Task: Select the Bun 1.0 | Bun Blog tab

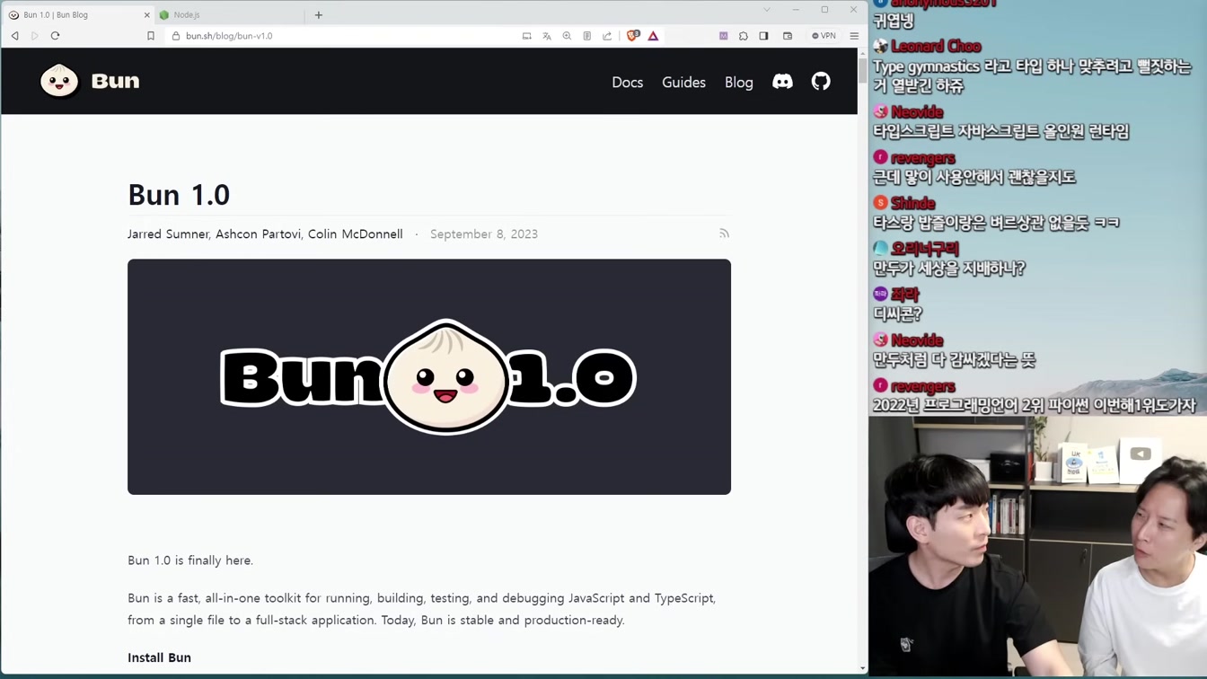Action: click(76, 15)
